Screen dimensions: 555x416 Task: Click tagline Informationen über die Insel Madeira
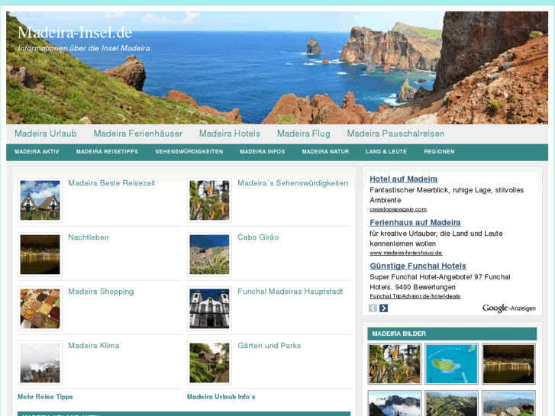pyautogui.click(x=84, y=48)
